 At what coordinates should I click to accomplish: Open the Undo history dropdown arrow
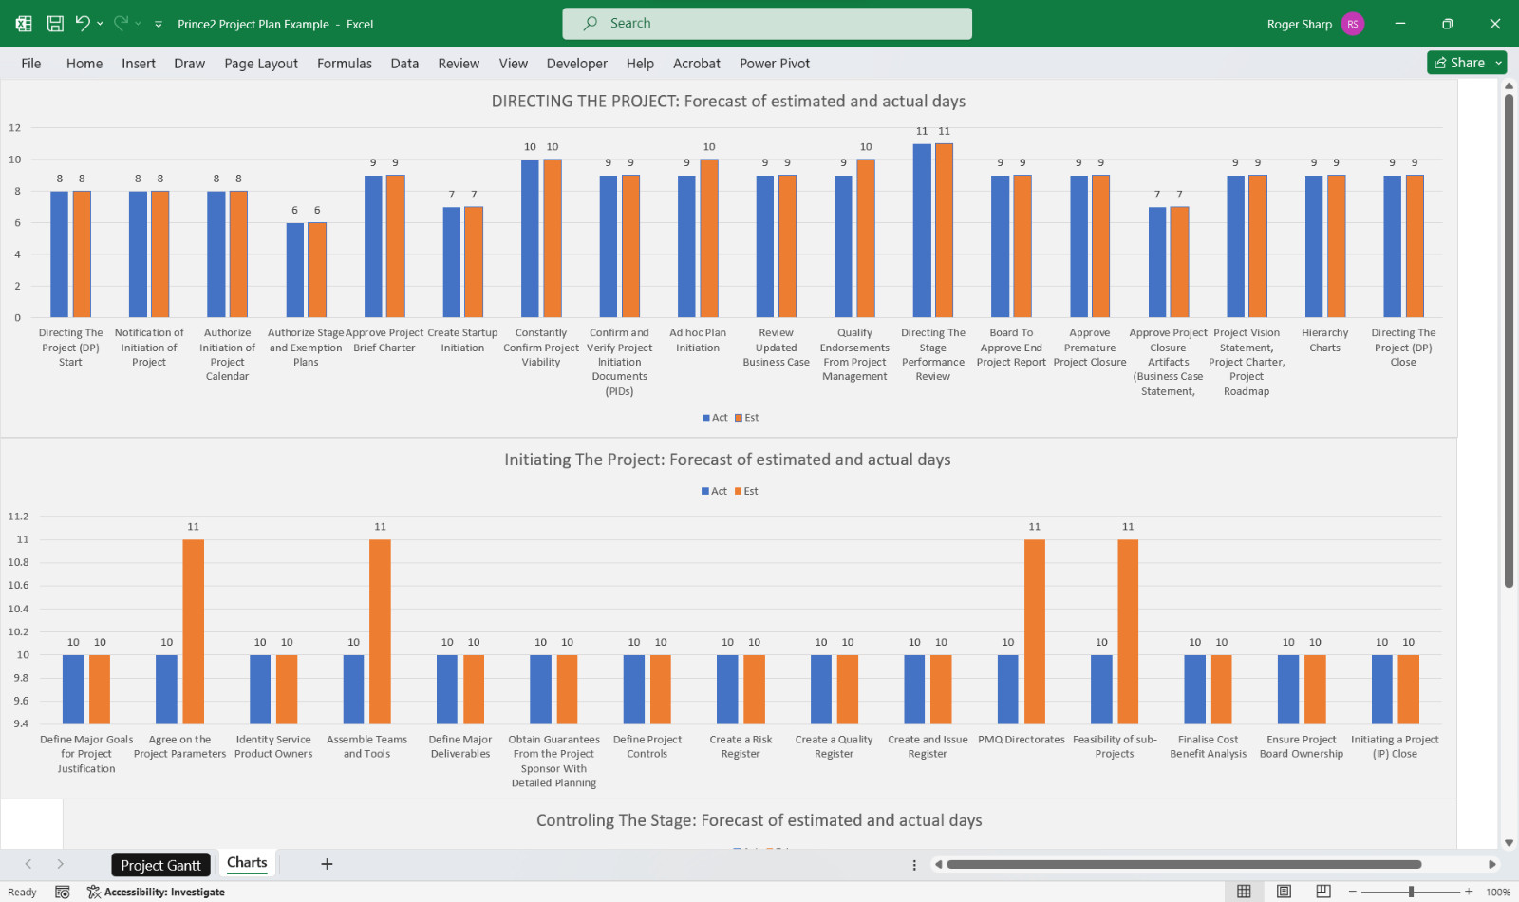click(100, 24)
